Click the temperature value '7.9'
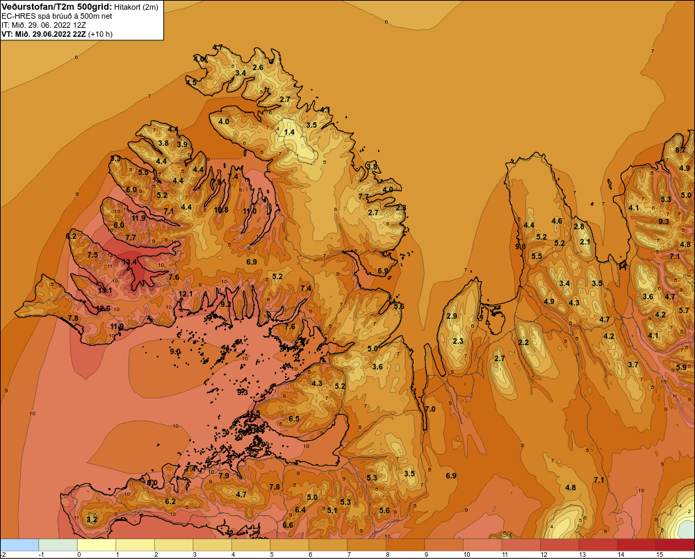The width and height of the screenshot is (695, 559). 224,476
